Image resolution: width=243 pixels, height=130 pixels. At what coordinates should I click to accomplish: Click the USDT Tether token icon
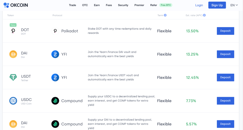[x=13, y=77]
